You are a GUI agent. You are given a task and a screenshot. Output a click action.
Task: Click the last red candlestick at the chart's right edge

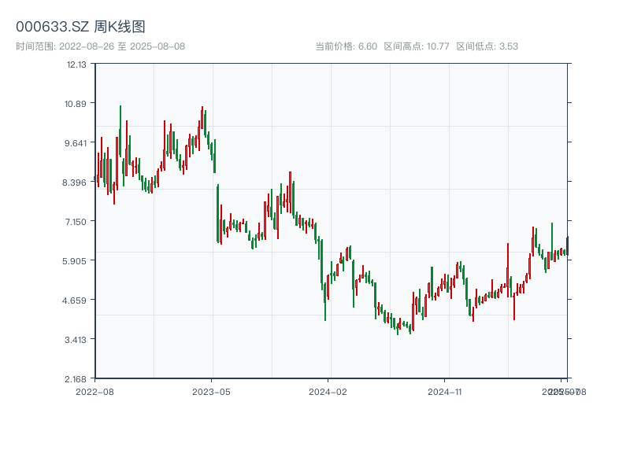(567, 245)
